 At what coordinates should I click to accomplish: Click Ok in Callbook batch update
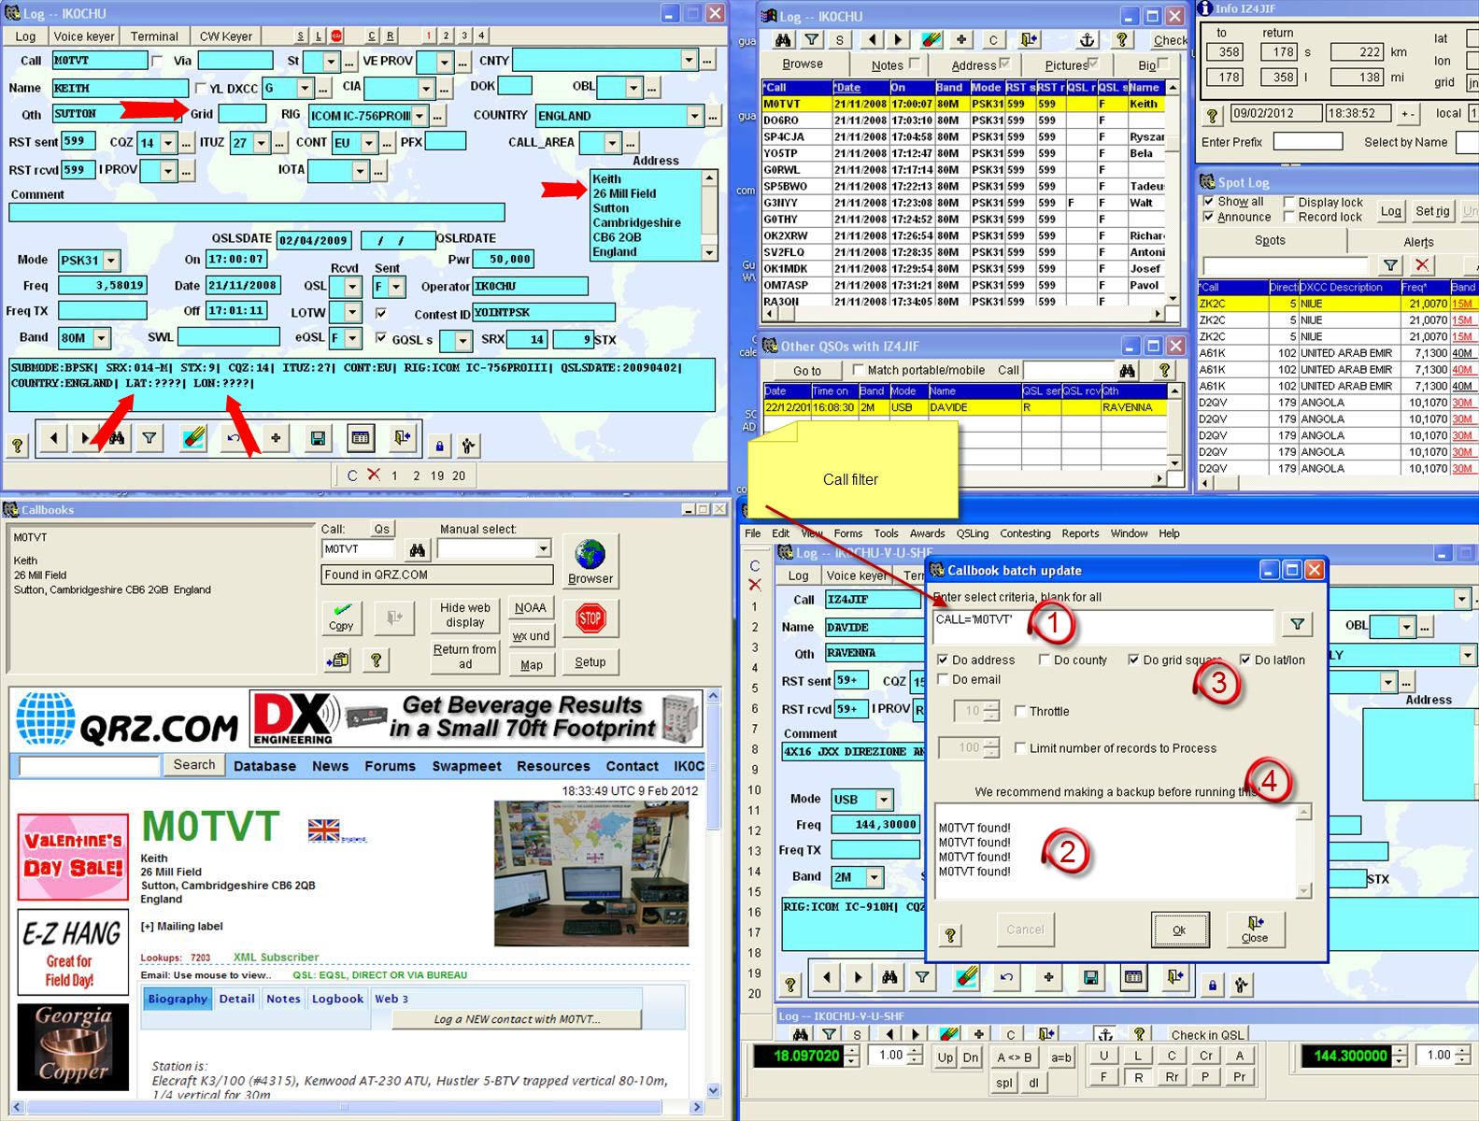coord(1179,929)
